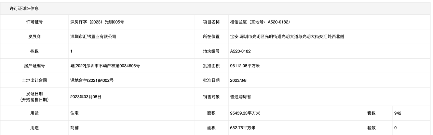Viewport: 433px width, 135px height.
Task: Click the residential area 95459.33平方米
Action: (245, 113)
